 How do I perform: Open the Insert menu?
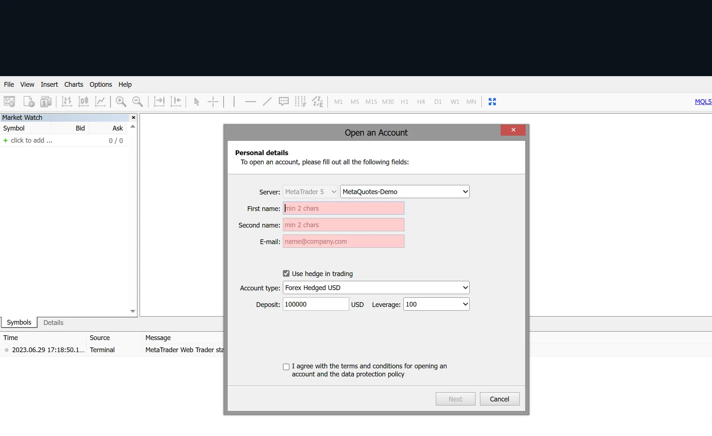coord(49,84)
